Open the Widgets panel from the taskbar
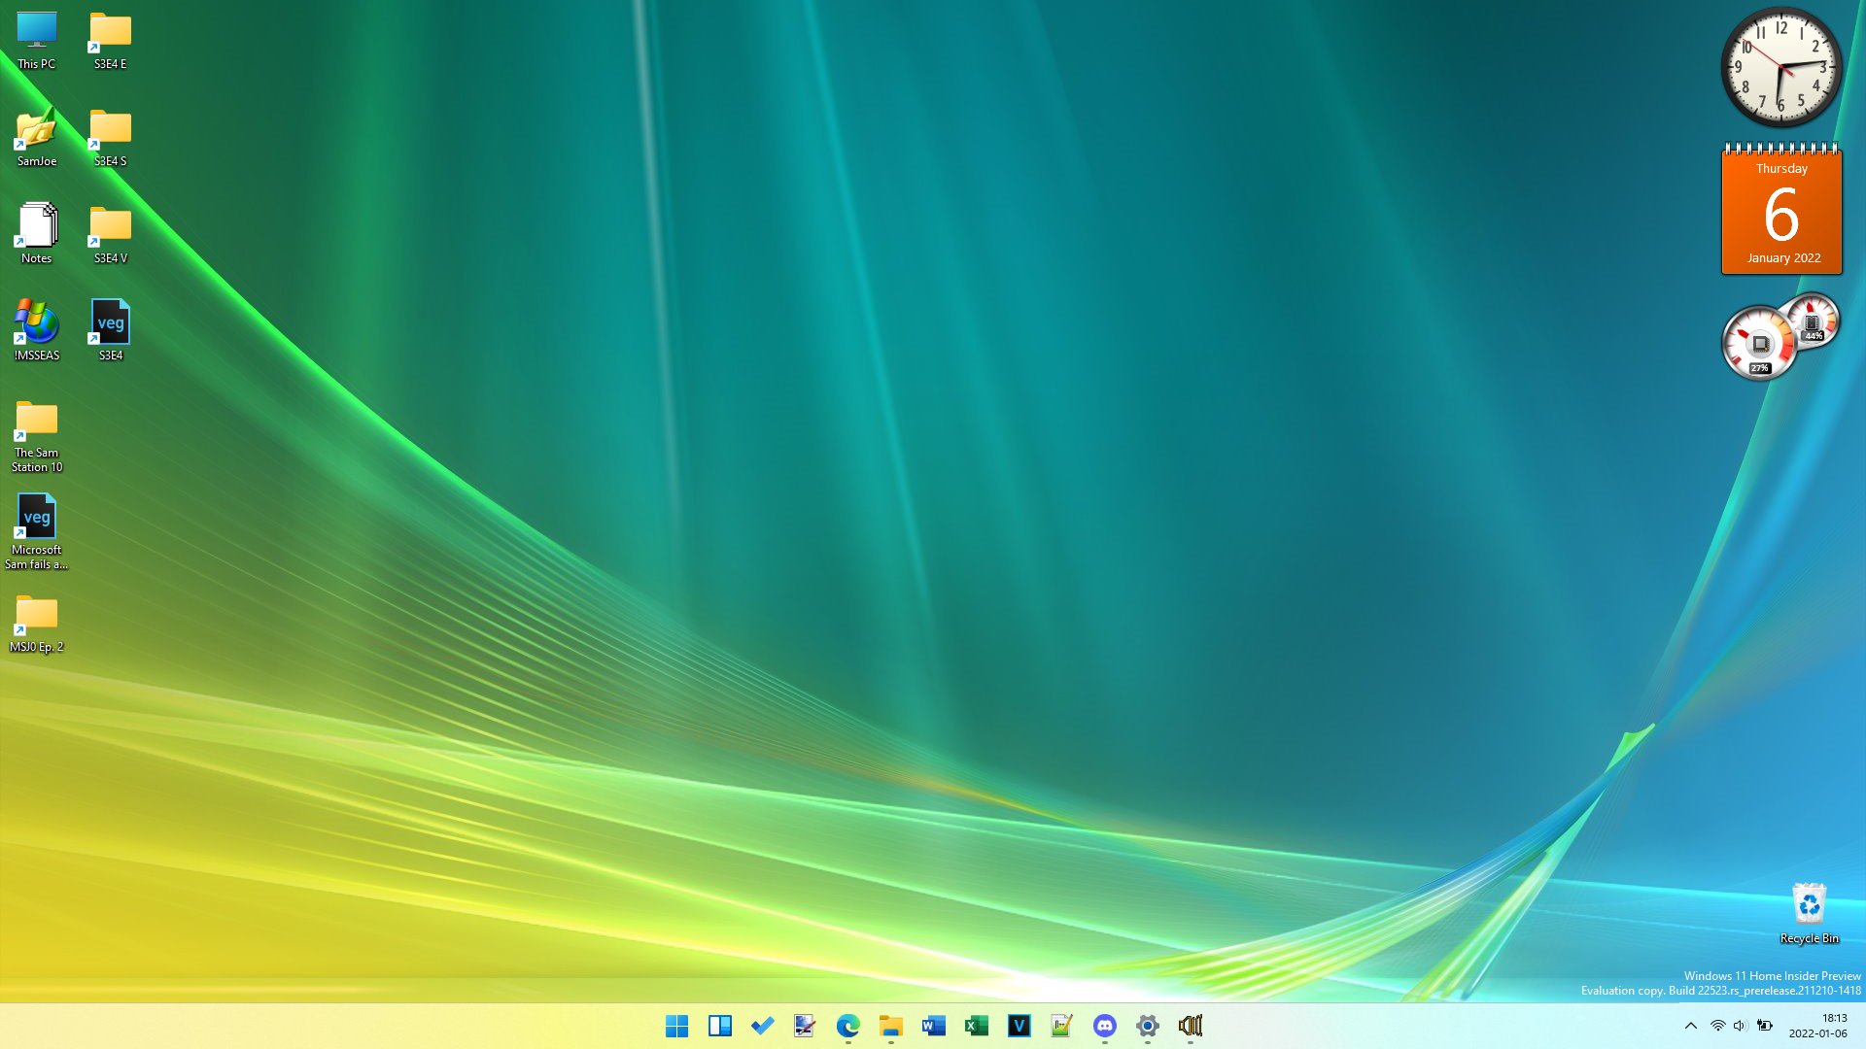The image size is (1866, 1049). coord(720,1026)
